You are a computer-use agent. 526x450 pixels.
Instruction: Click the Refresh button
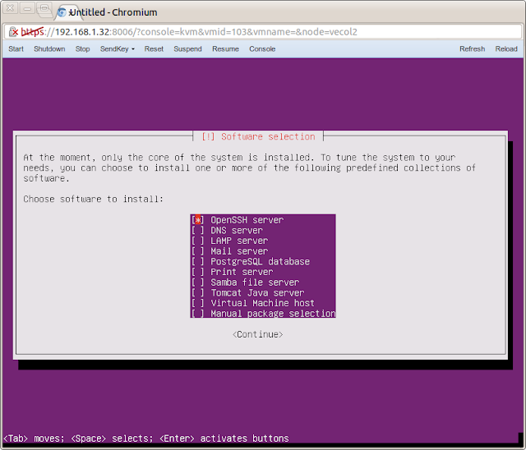click(x=472, y=49)
